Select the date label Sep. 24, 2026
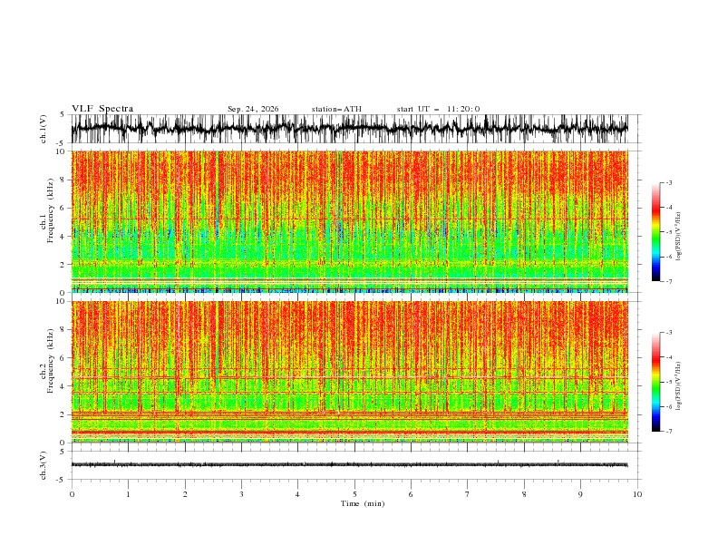Viewport: 718px width, 555px height. [253, 109]
